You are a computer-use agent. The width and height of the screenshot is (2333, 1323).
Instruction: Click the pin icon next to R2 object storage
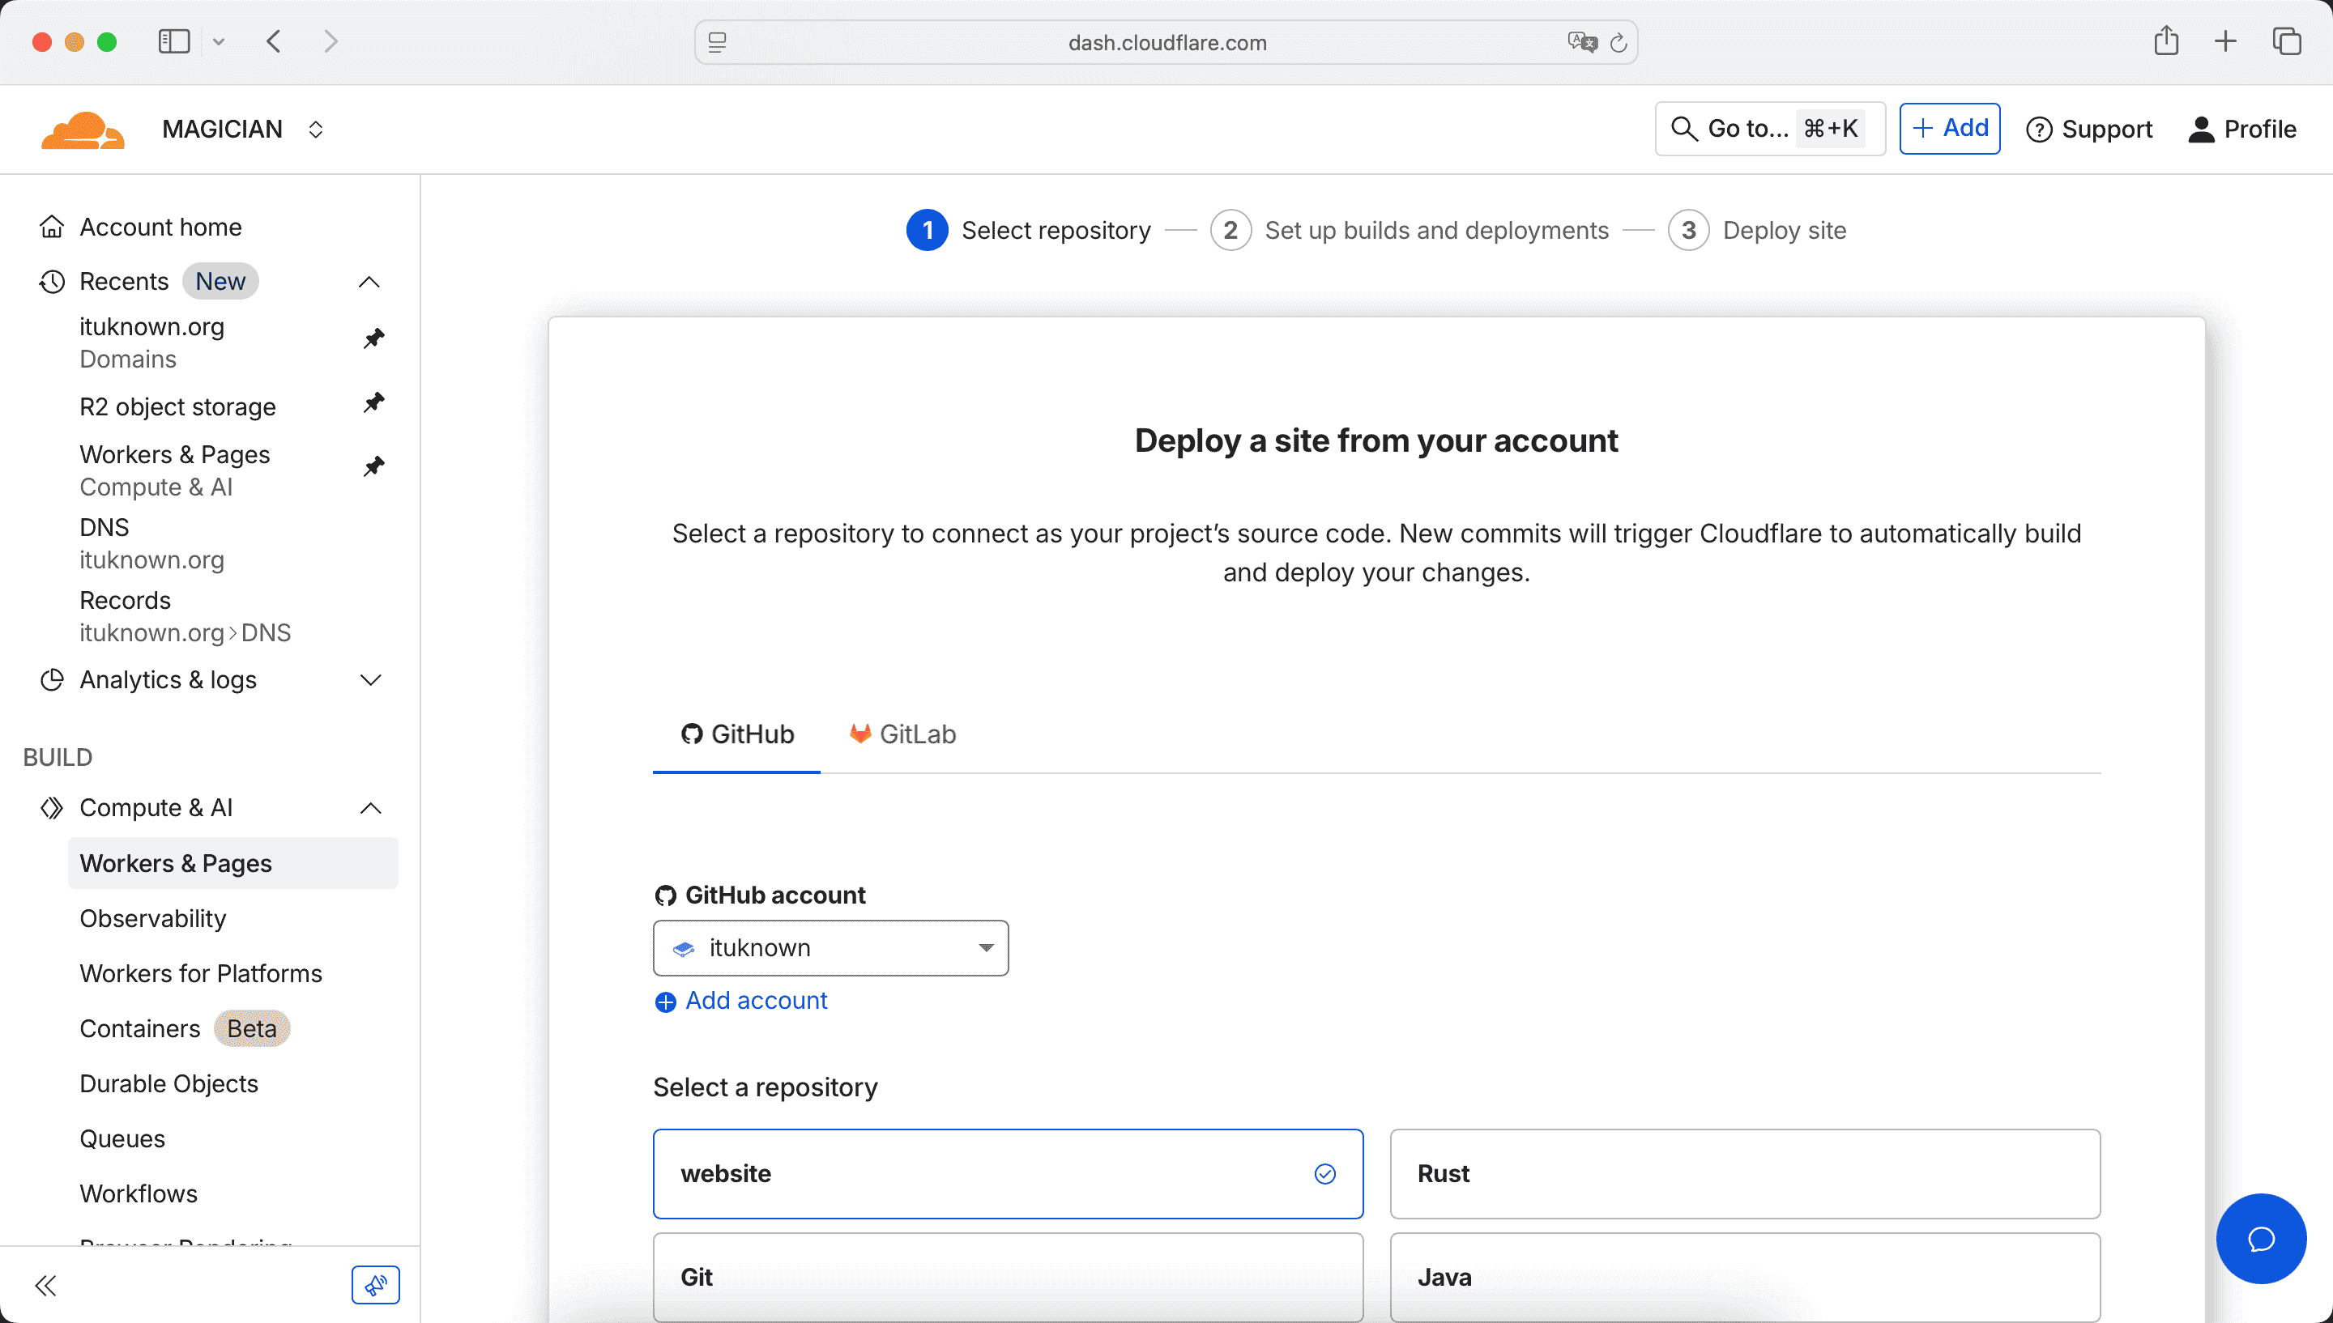[x=373, y=402]
